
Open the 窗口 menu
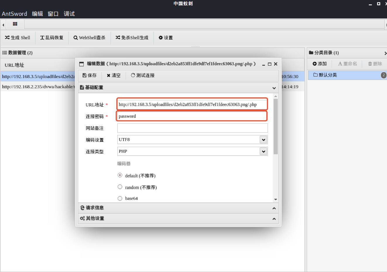coord(53,14)
